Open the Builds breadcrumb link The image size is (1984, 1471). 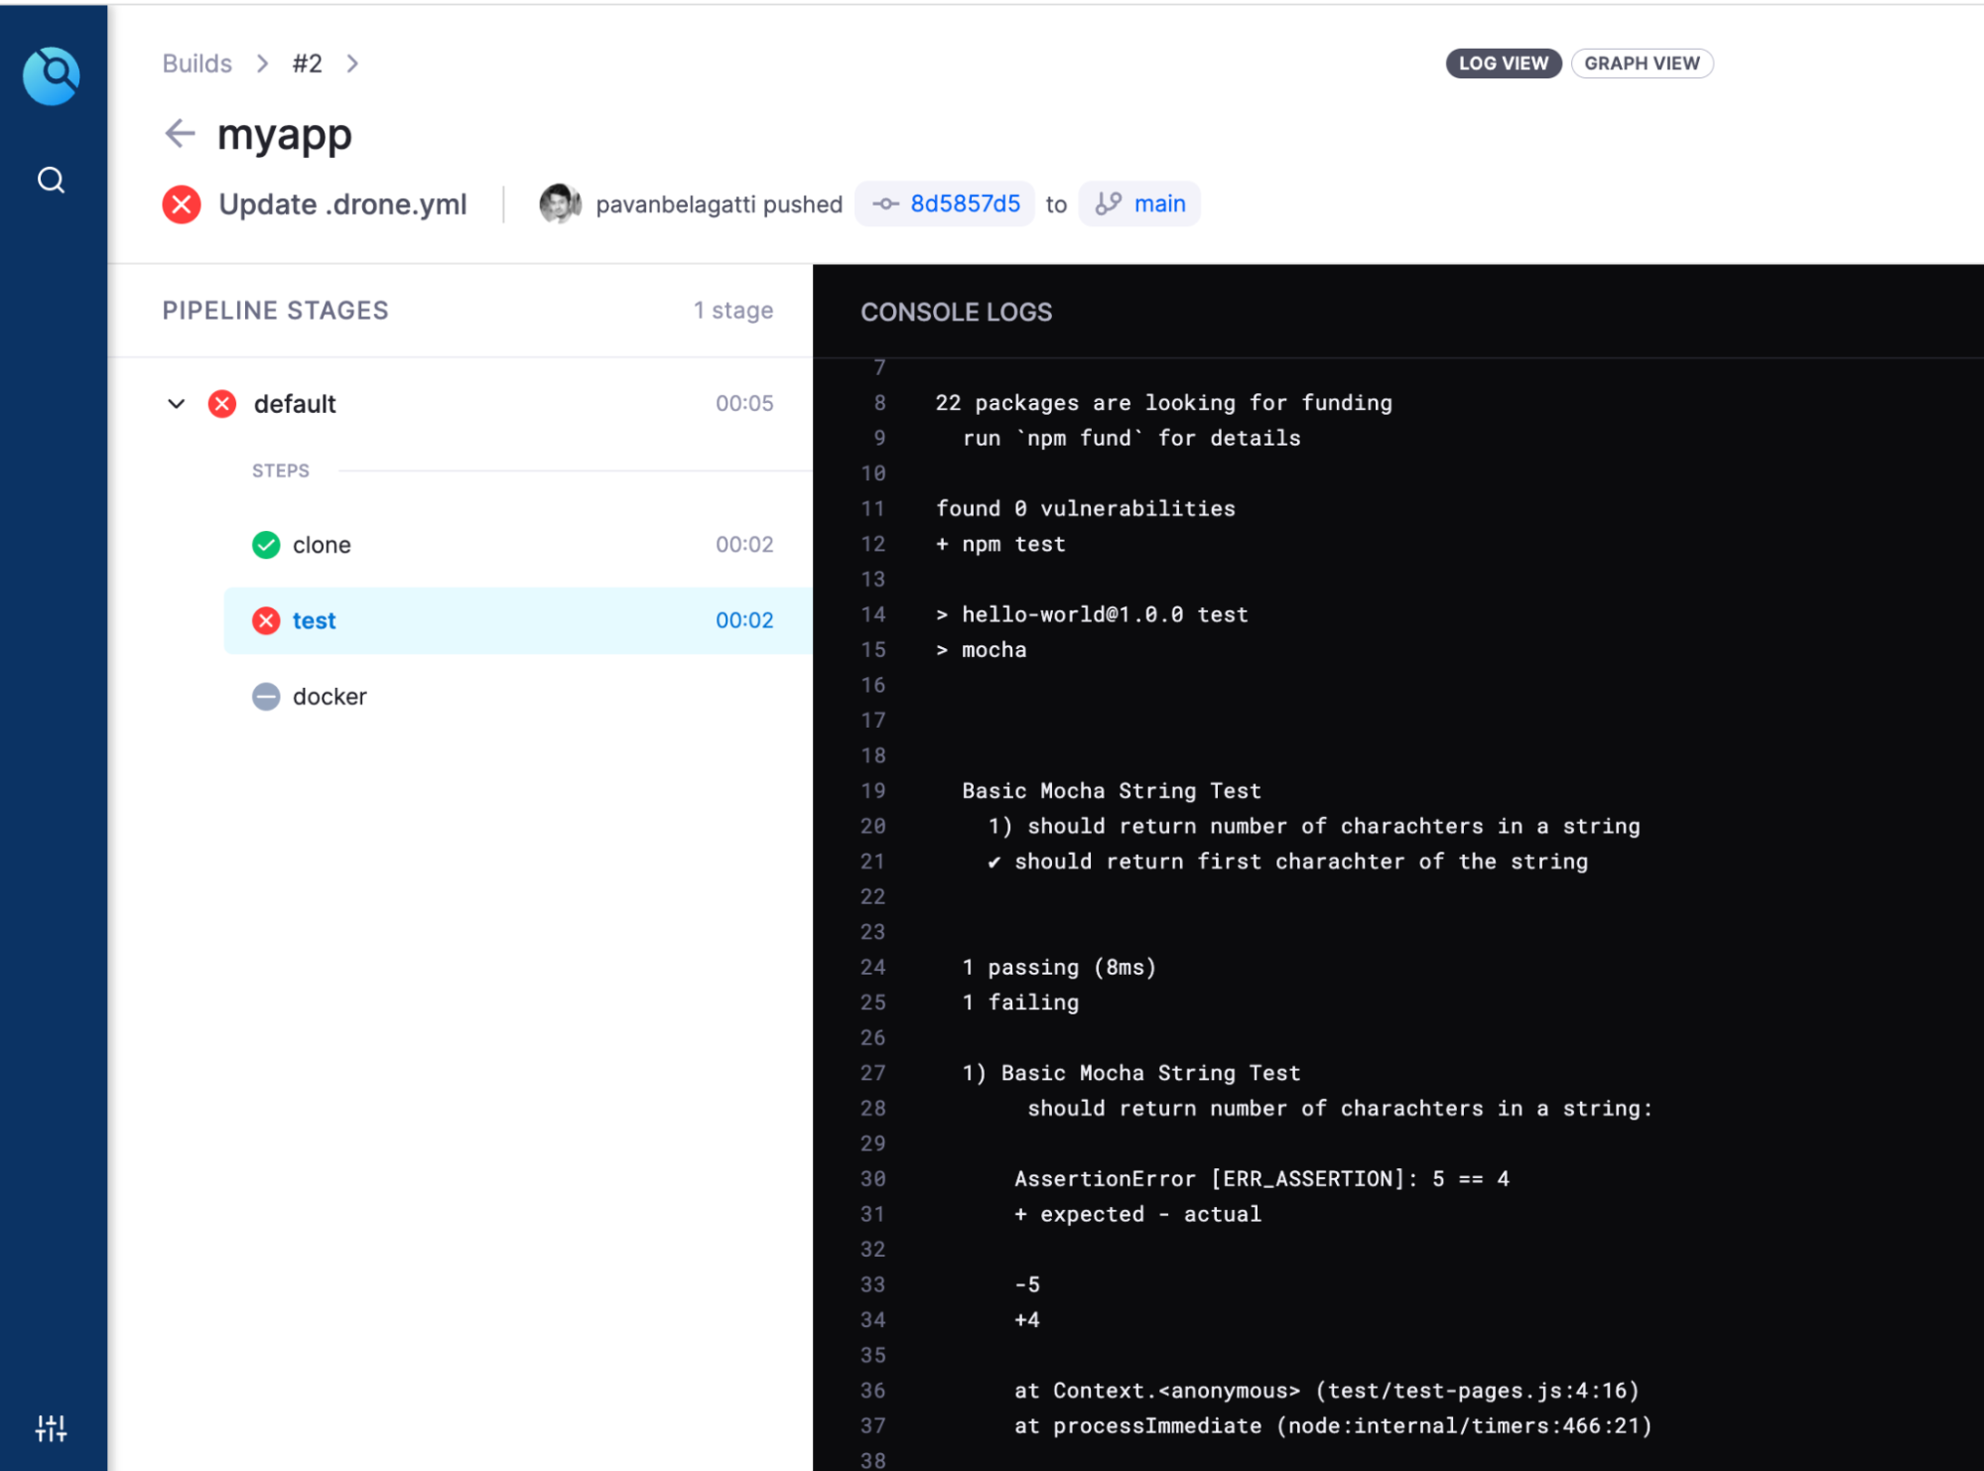197,64
